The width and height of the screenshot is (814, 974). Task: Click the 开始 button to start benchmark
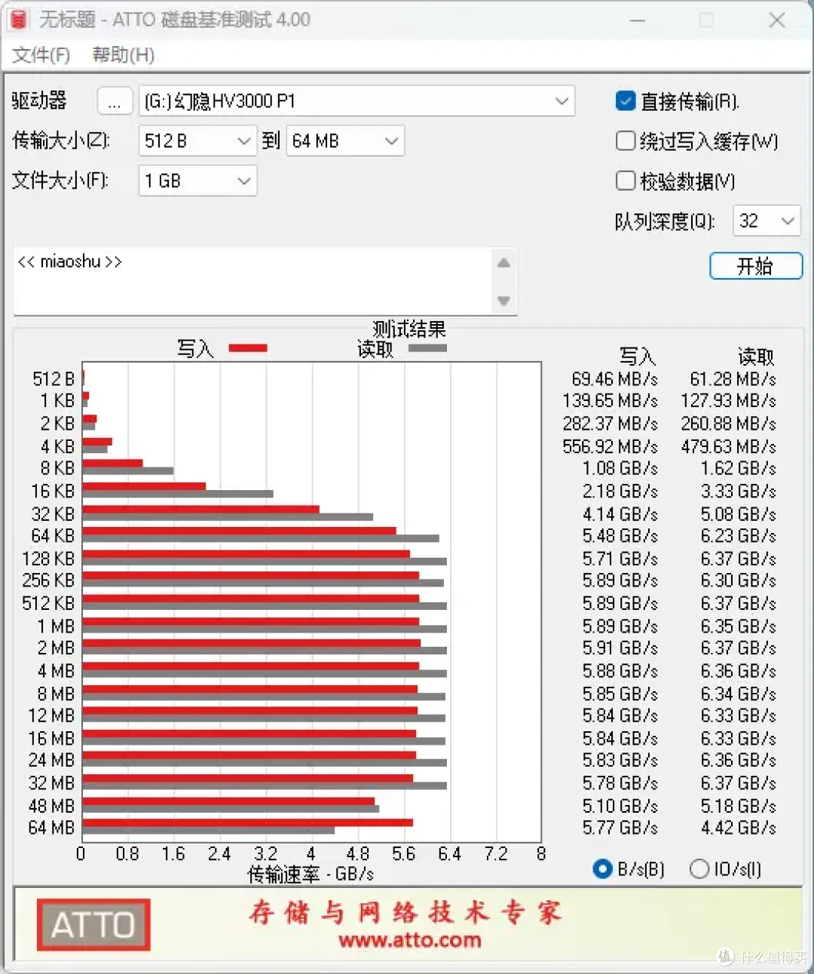coord(755,266)
